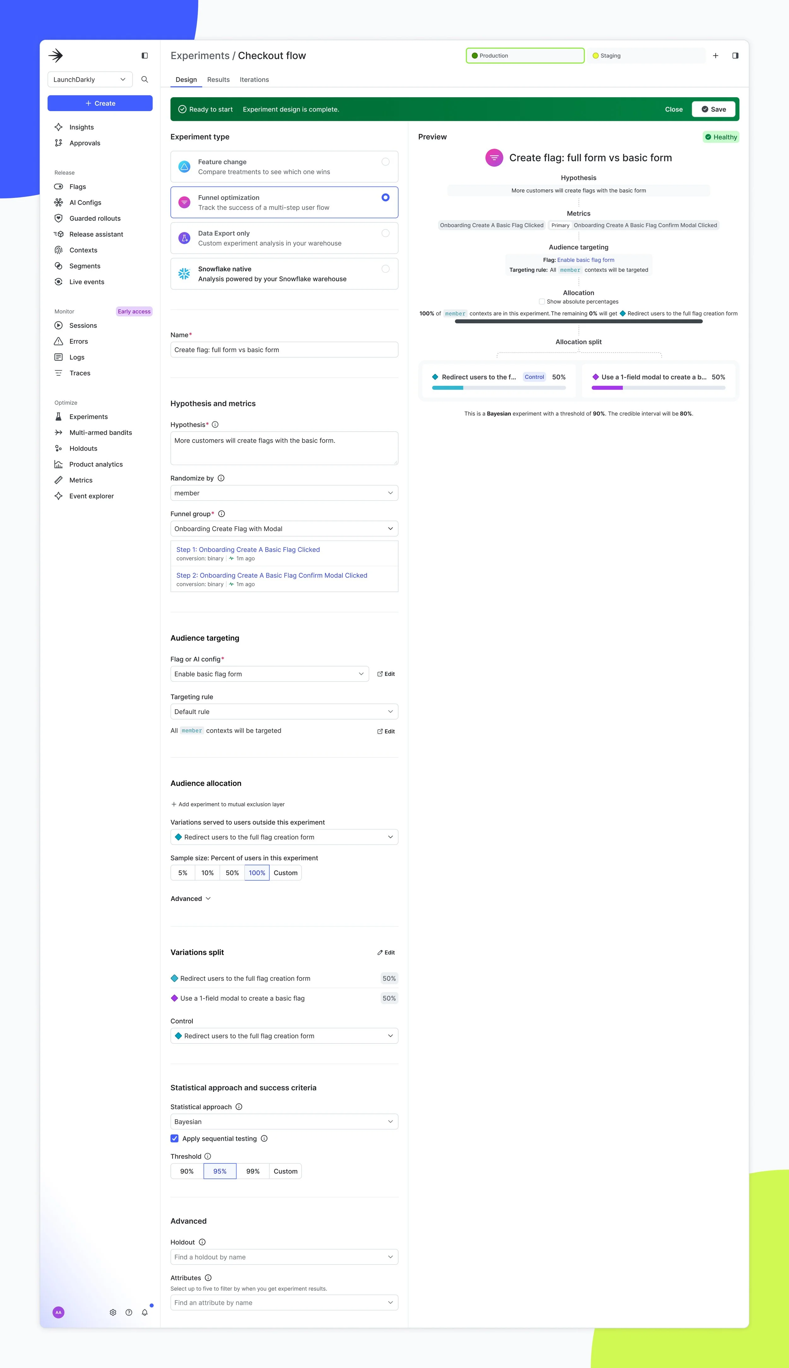
Task: Click the allocation percentage bar in Preview
Action: [x=578, y=321]
